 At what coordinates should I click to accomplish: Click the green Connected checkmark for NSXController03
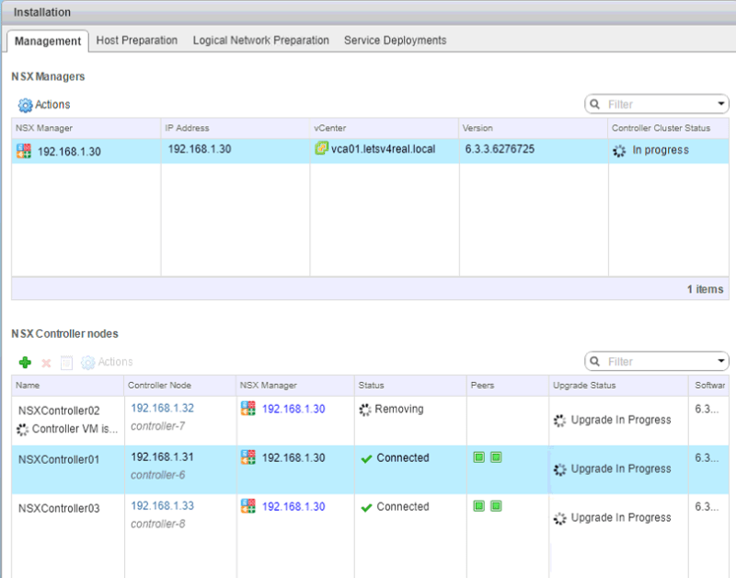[x=366, y=507]
